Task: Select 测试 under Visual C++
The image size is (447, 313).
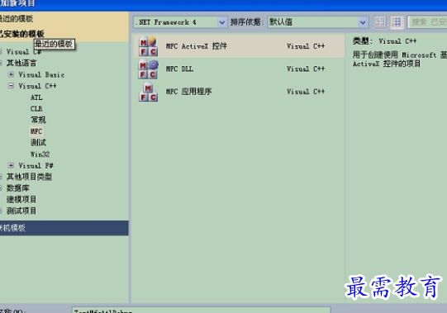Action: [38, 143]
